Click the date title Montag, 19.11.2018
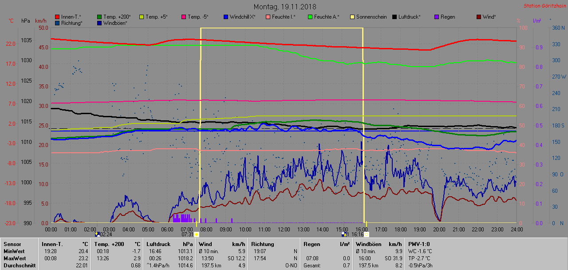The height and width of the screenshot is (270, 568). pos(284,7)
